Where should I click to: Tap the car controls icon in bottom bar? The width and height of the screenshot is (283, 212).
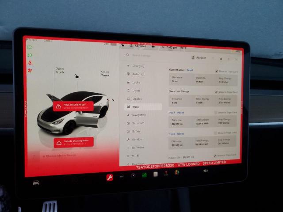coord(36,182)
